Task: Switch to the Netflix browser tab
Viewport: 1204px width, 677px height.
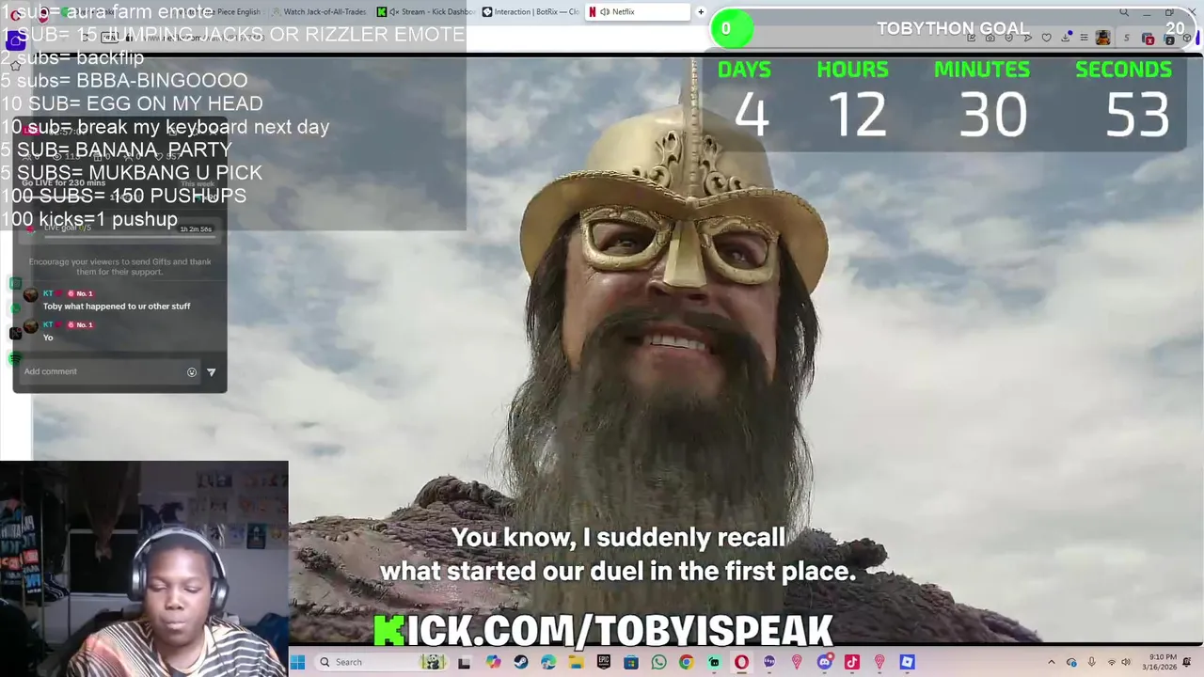Action: click(x=640, y=11)
